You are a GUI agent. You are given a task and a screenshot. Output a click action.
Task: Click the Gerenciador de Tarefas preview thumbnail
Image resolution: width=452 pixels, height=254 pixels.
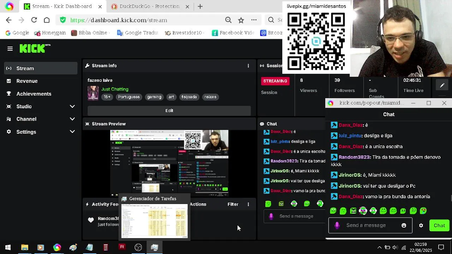pos(154,221)
